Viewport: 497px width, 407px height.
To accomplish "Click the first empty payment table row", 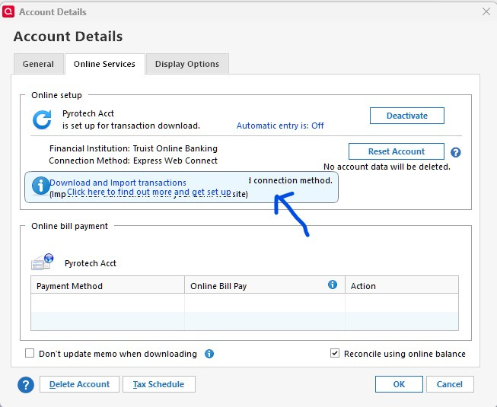I will tap(244, 303).
